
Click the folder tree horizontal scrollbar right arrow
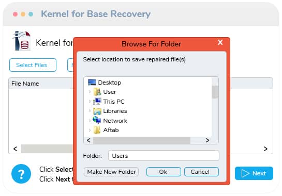click(207, 140)
